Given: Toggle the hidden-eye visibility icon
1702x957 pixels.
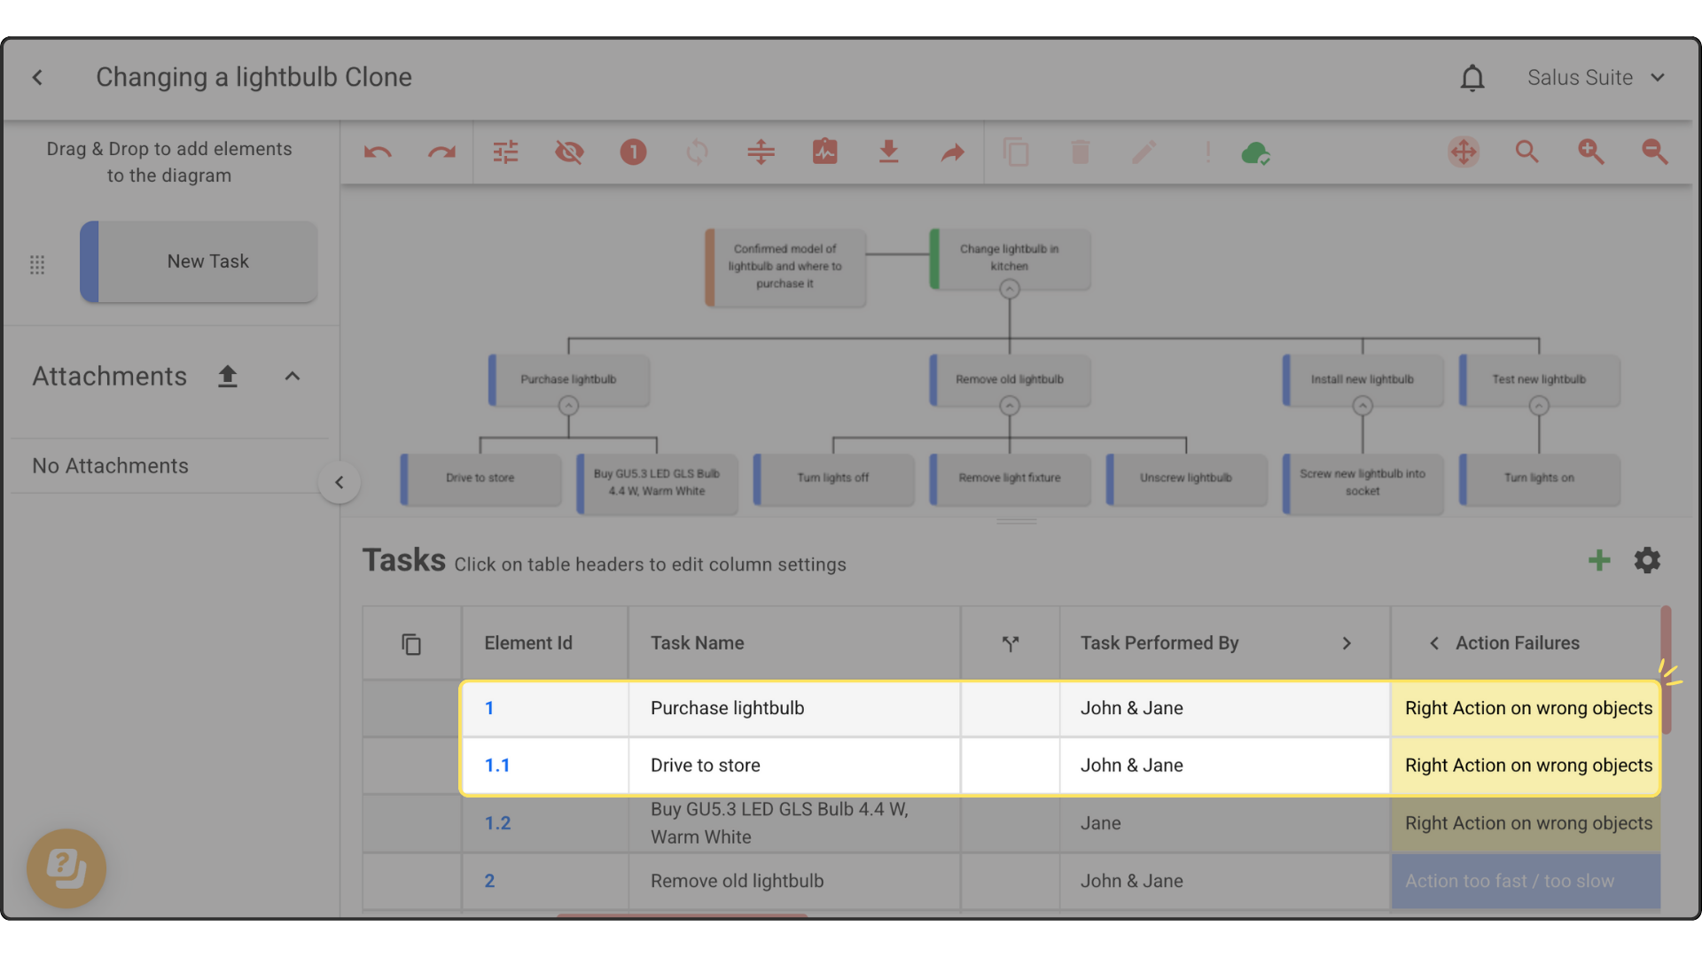Looking at the screenshot, I should tap(569, 152).
